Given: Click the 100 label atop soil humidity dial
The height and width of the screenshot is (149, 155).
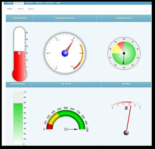Looking at the screenshot, I should click(124, 39).
